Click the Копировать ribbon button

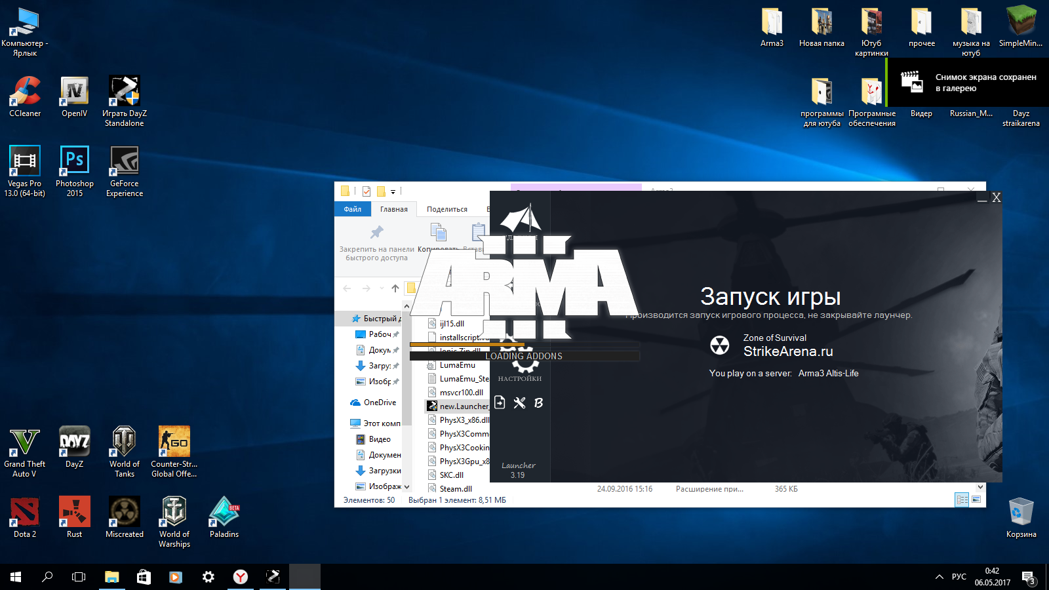[438, 238]
